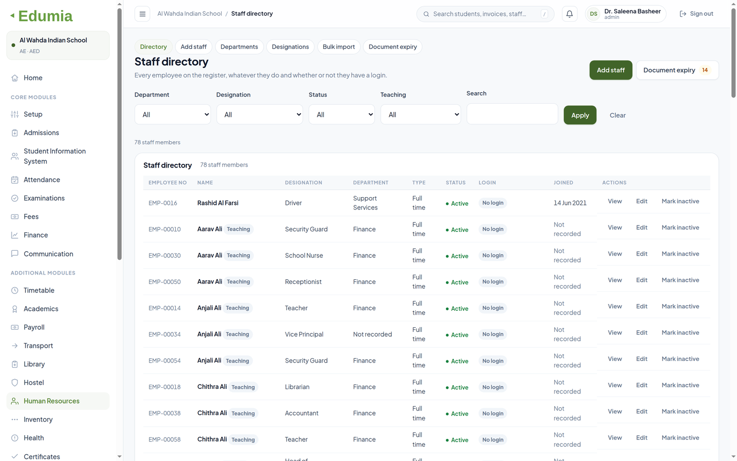Viewport: 737px width, 461px height.
Task: Open Setup via its sliders icon
Action: [x=15, y=114]
